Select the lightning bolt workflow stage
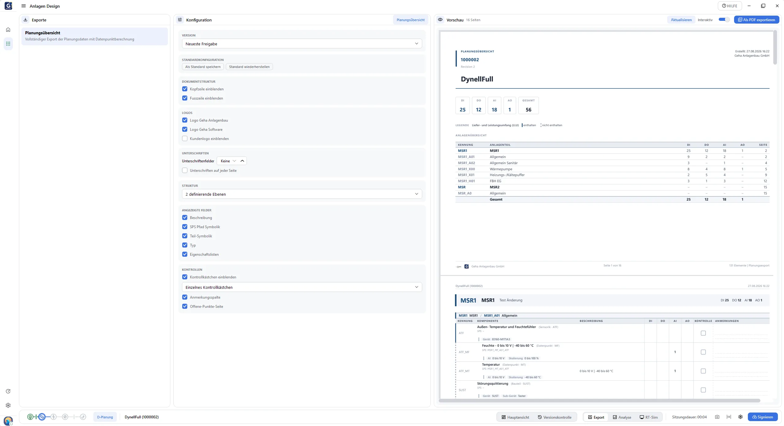The height and width of the screenshot is (426, 784). pos(54,417)
